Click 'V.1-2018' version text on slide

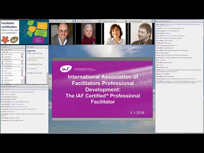(x=137, y=113)
